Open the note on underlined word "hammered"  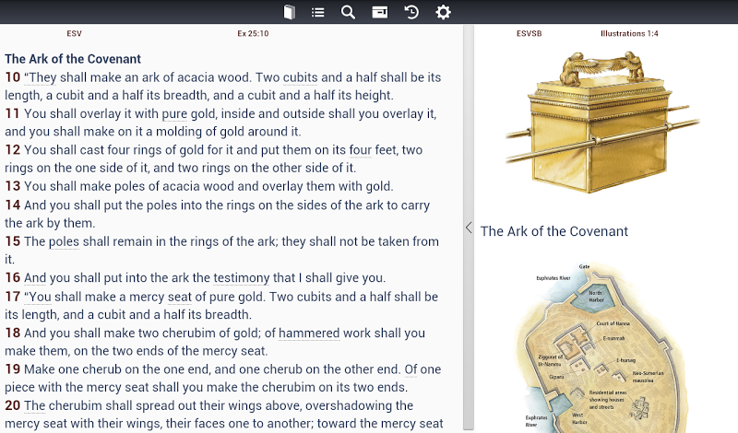pos(309,333)
